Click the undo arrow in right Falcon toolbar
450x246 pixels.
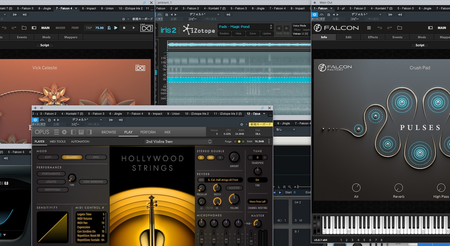point(380,28)
